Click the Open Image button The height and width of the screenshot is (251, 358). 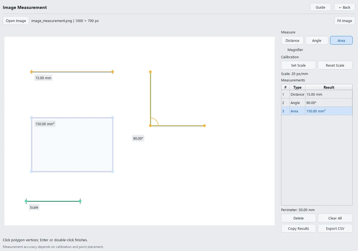point(16,21)
